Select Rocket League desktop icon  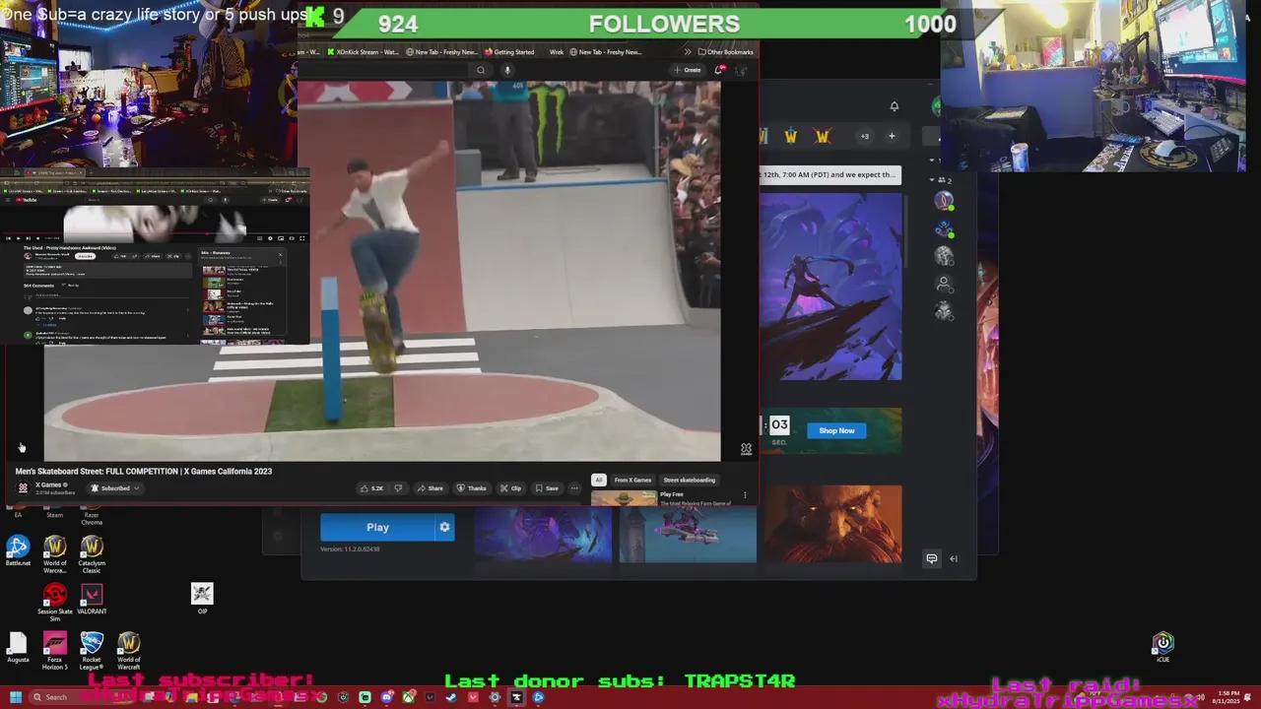pos(92,651)
